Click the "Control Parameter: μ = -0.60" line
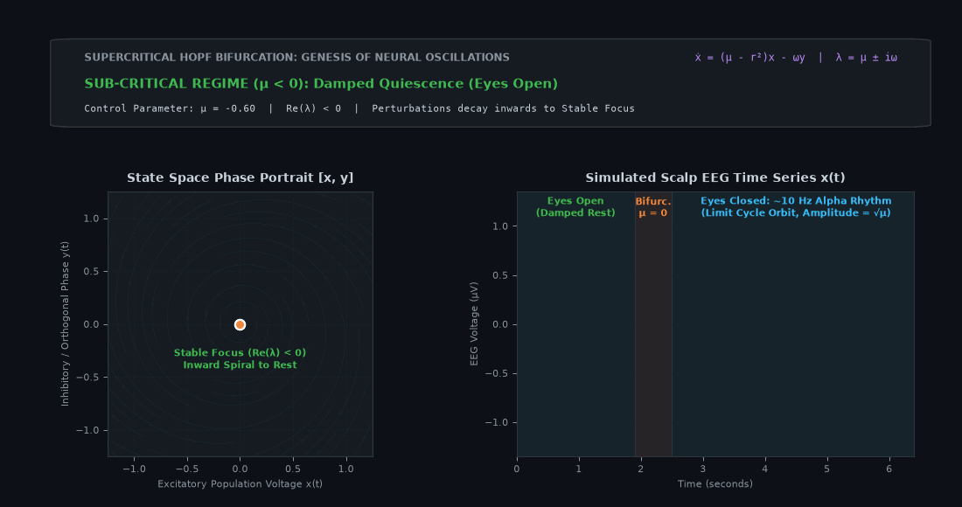The height and width of the screenshot is (507, 962). (x=359, y=108)
